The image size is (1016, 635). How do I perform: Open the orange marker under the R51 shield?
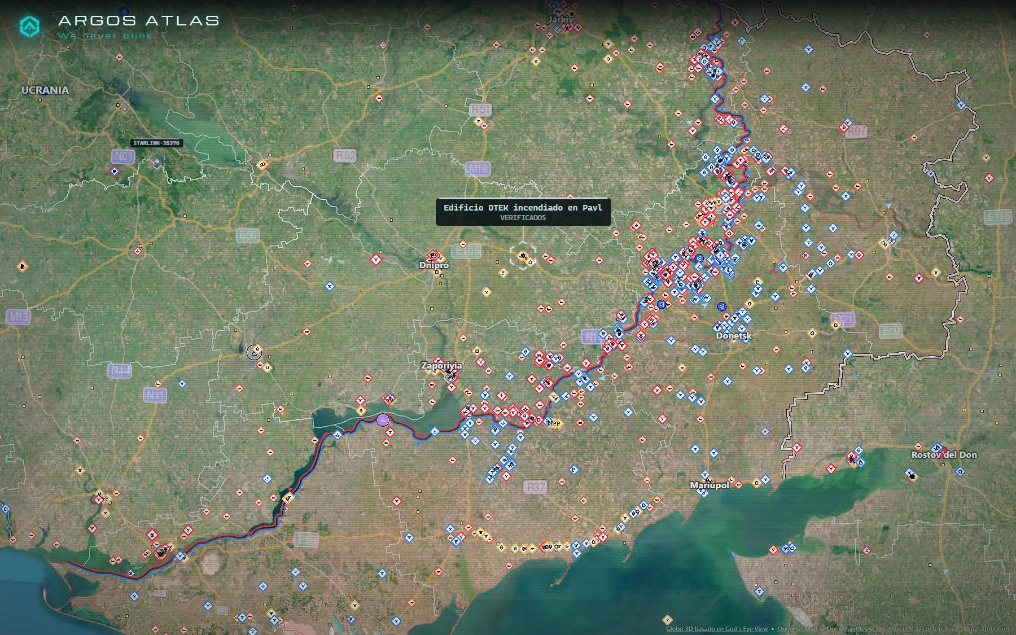(479, 121)
